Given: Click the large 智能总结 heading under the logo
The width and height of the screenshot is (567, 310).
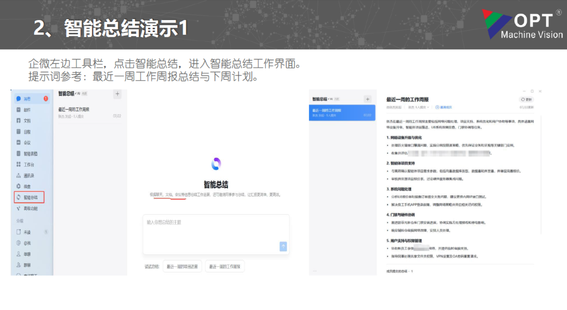Looking at the screenshot, I should tap(216, 185).
